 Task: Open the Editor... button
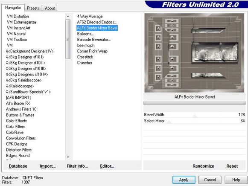tap(107, 166)
